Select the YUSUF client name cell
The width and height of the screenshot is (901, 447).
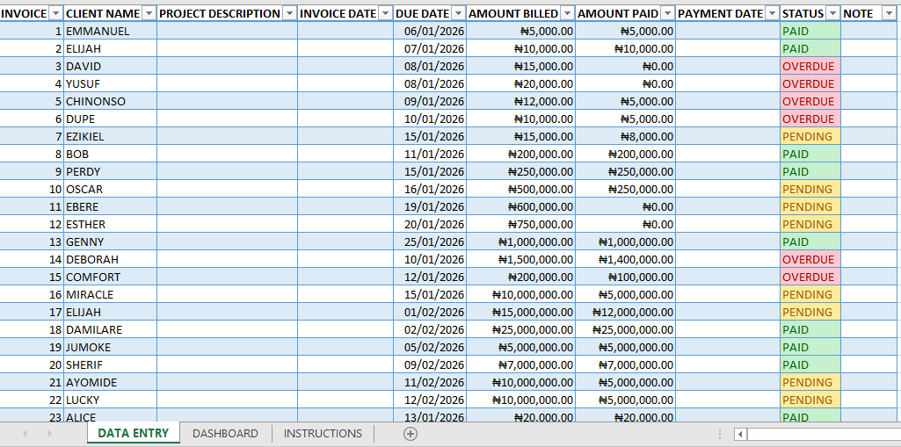coord(110,83)
